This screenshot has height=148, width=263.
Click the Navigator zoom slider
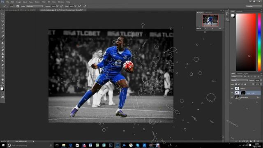click(x=212, y=29)
